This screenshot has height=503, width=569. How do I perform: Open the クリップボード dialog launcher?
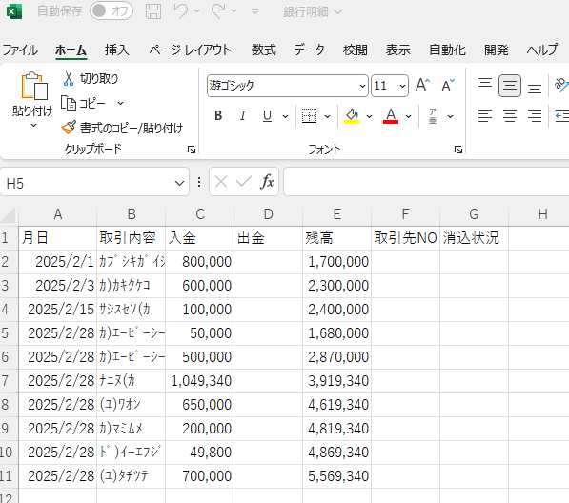pyautogui.click(x=192, y=150)
